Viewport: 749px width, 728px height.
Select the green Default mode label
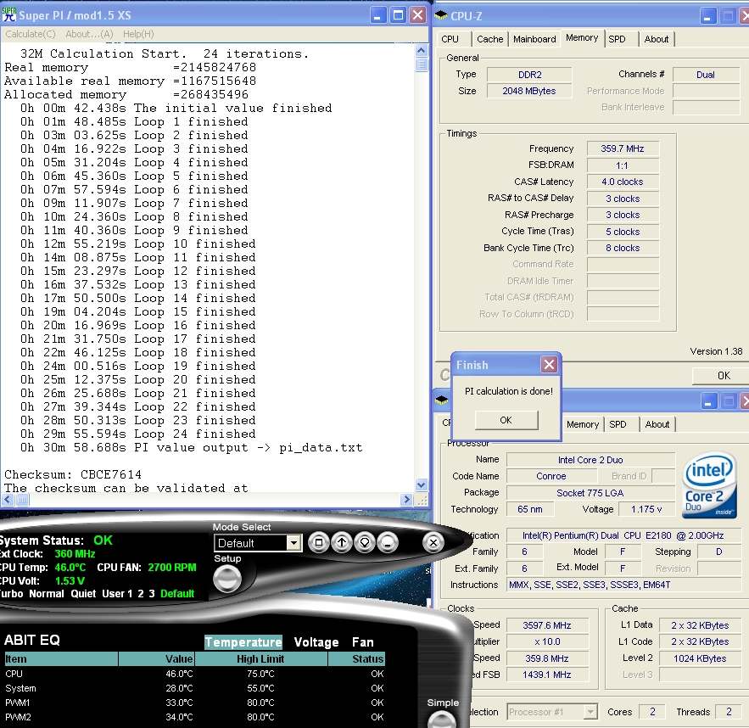click(177, 594)
